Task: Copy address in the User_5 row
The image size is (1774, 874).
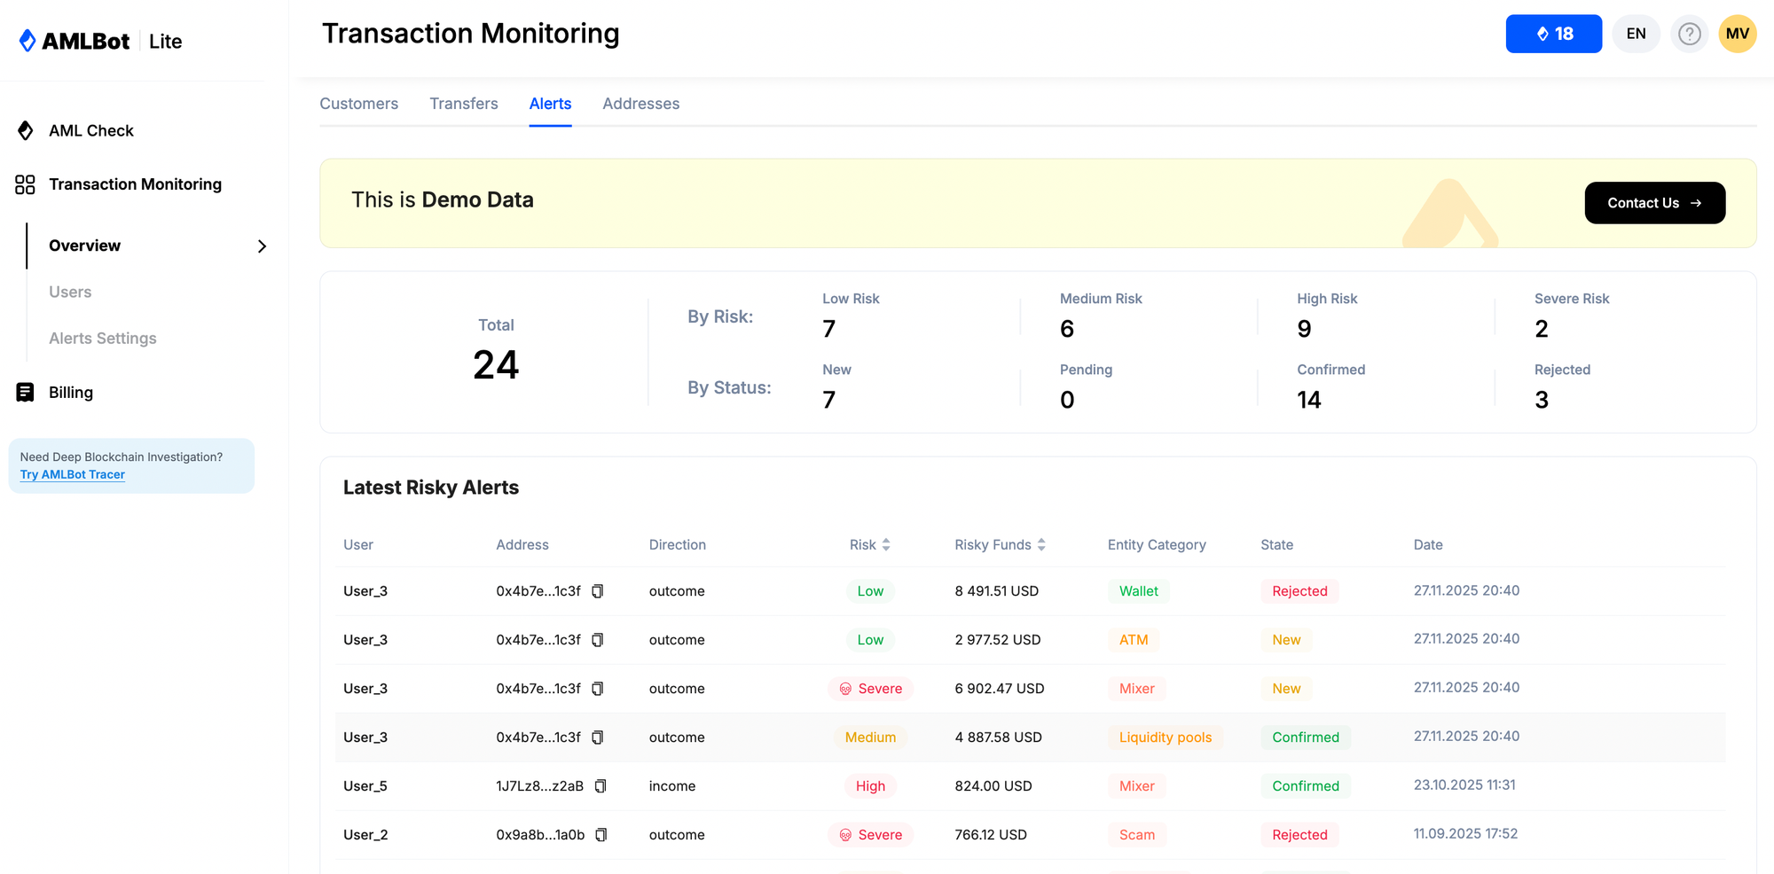Action: (600, 786)
